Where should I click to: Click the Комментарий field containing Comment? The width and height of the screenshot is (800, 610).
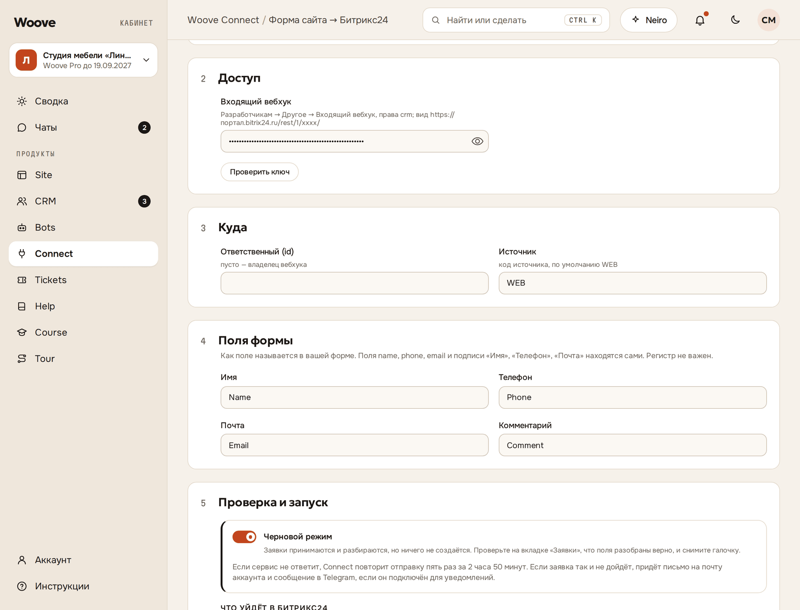(x=633, y=445)
